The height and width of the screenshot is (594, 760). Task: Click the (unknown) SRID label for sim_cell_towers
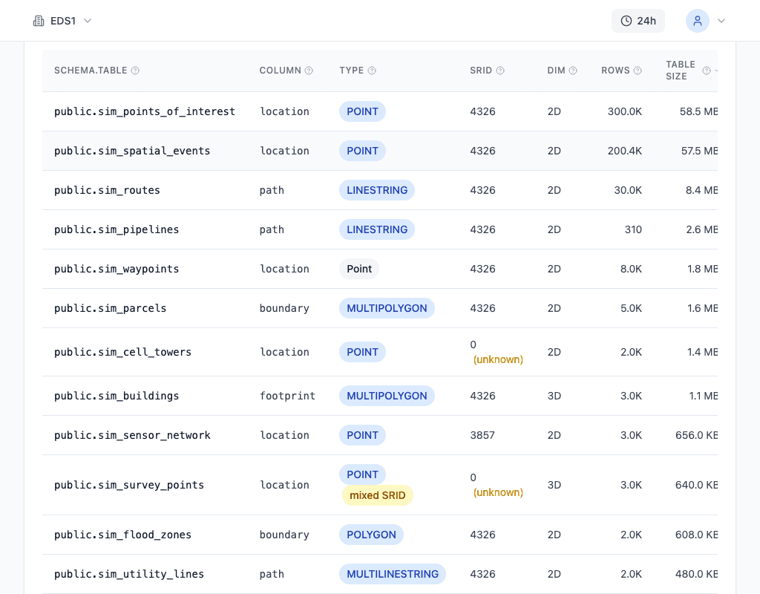[498, 359]
